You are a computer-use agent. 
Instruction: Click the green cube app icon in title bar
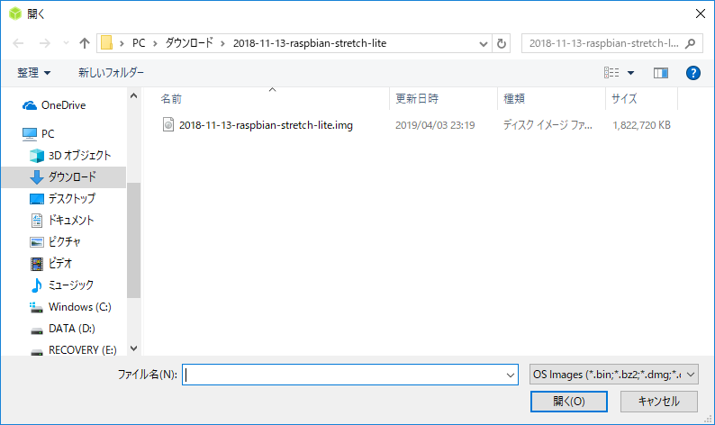click(15, 14)
